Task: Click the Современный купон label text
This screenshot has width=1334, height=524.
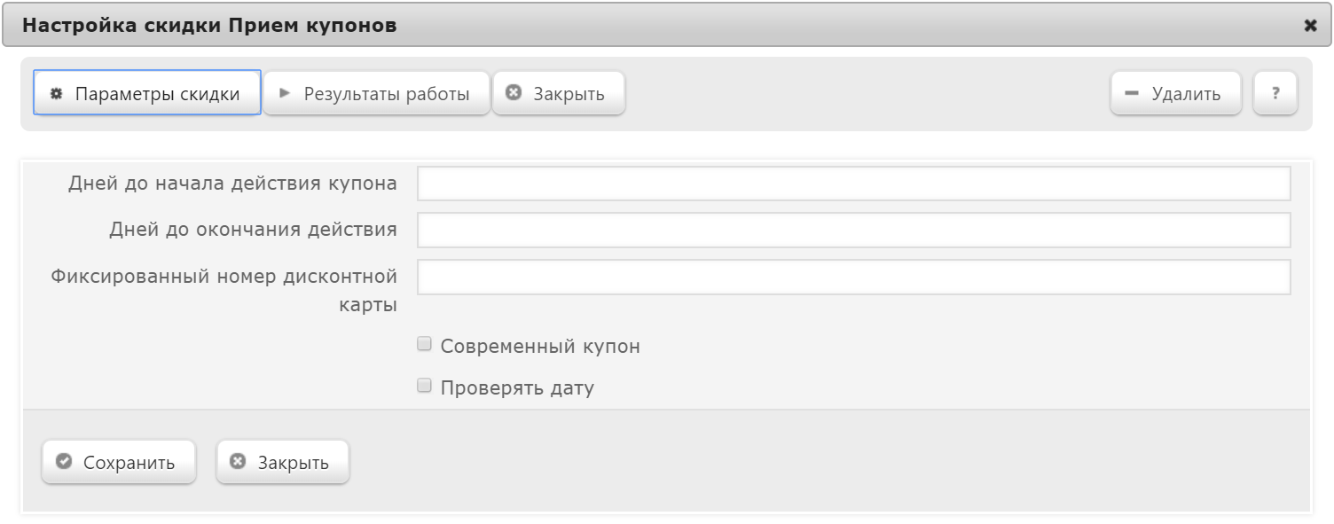Action: [540, 347]
